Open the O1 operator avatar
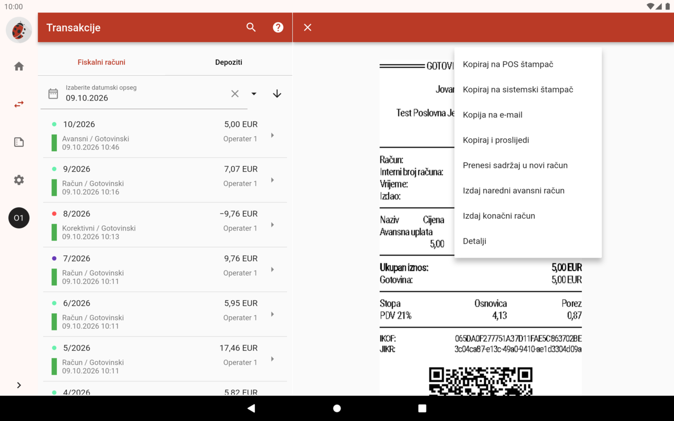 19,218
